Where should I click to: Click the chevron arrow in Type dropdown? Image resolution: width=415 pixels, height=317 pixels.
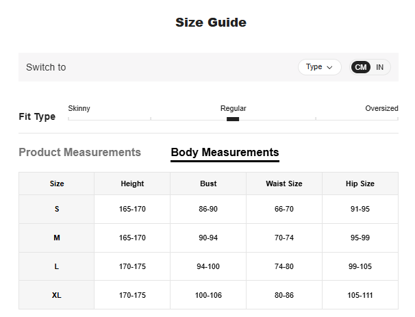pos(329,67)
